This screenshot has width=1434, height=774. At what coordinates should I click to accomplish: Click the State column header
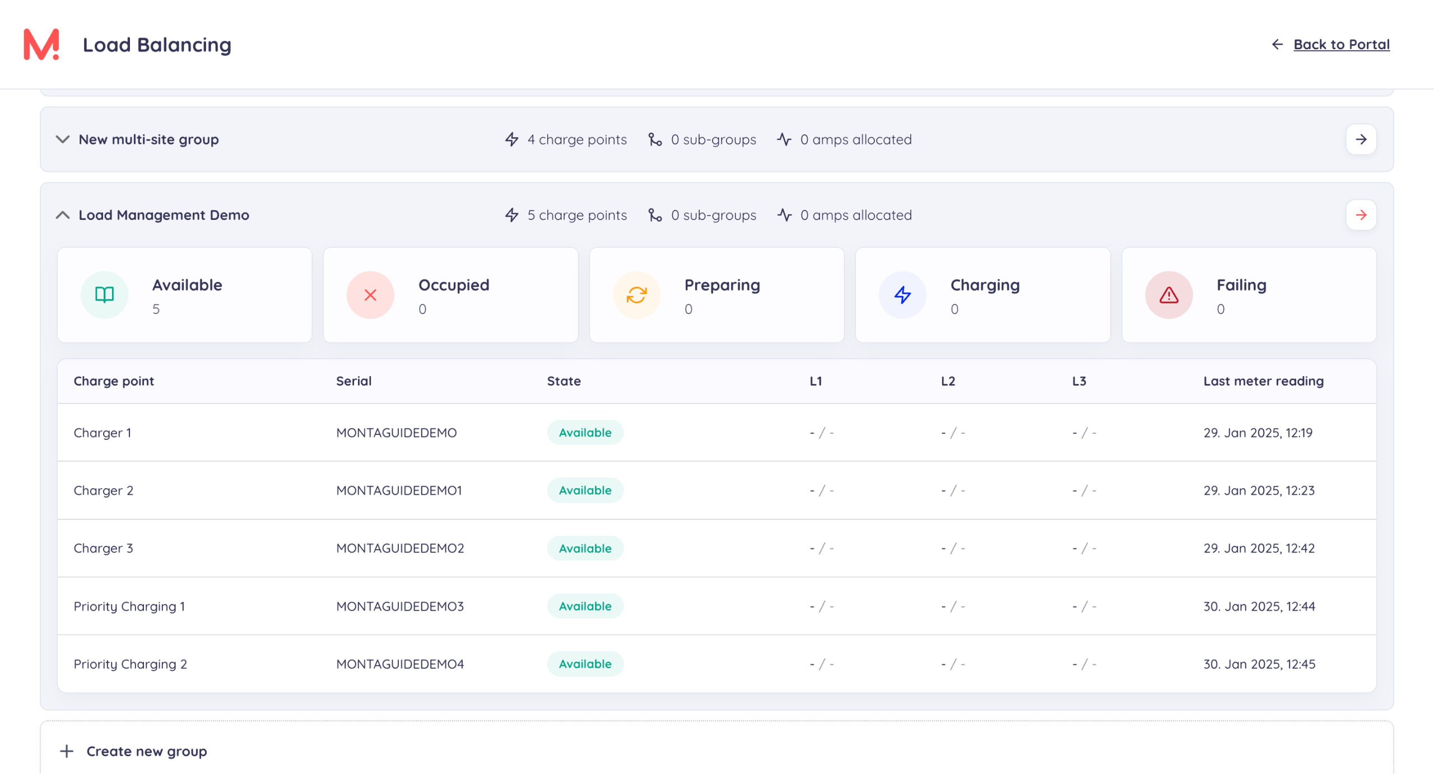564,381
